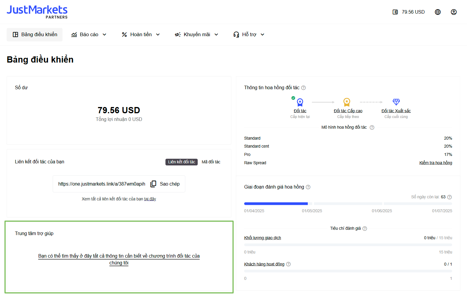Click the Đối tác Cấp cao badge icon
Screen dimensions: 467x300
(x=347, y=102)
